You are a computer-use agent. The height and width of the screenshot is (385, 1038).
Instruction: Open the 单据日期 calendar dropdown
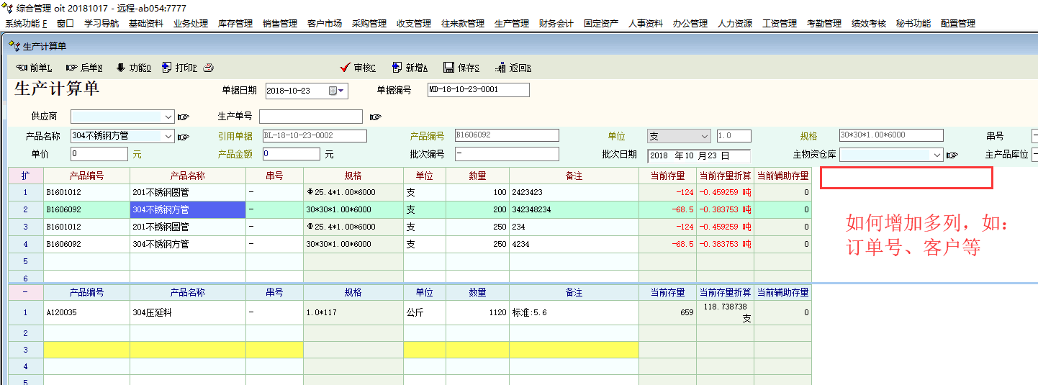click(337, 91)
